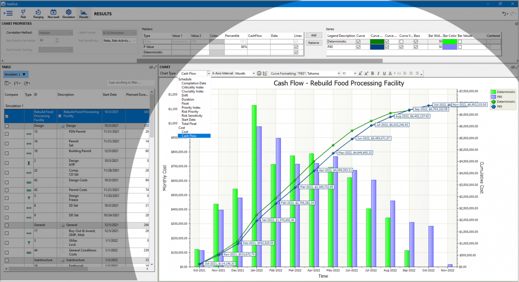Select the Results chart icon

83,13
